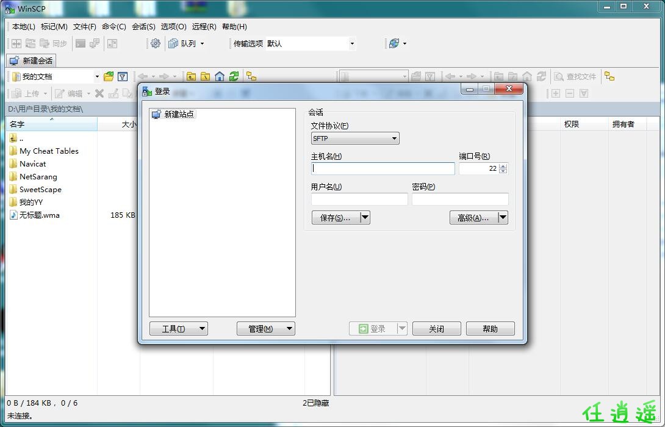The image size is (665, 427).
Task: Click remote select files plus icon
Action: (556, 93)
